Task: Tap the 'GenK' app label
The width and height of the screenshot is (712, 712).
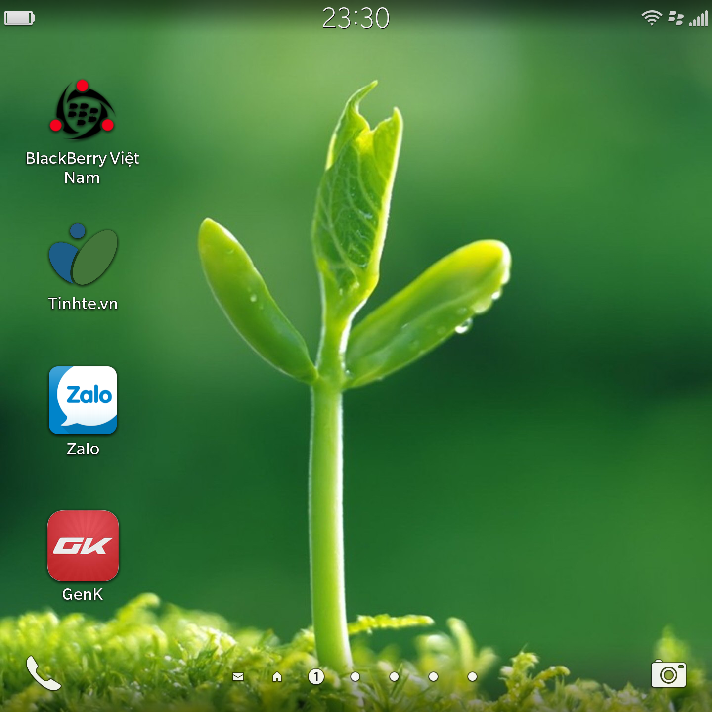Action: coord(83,594)
